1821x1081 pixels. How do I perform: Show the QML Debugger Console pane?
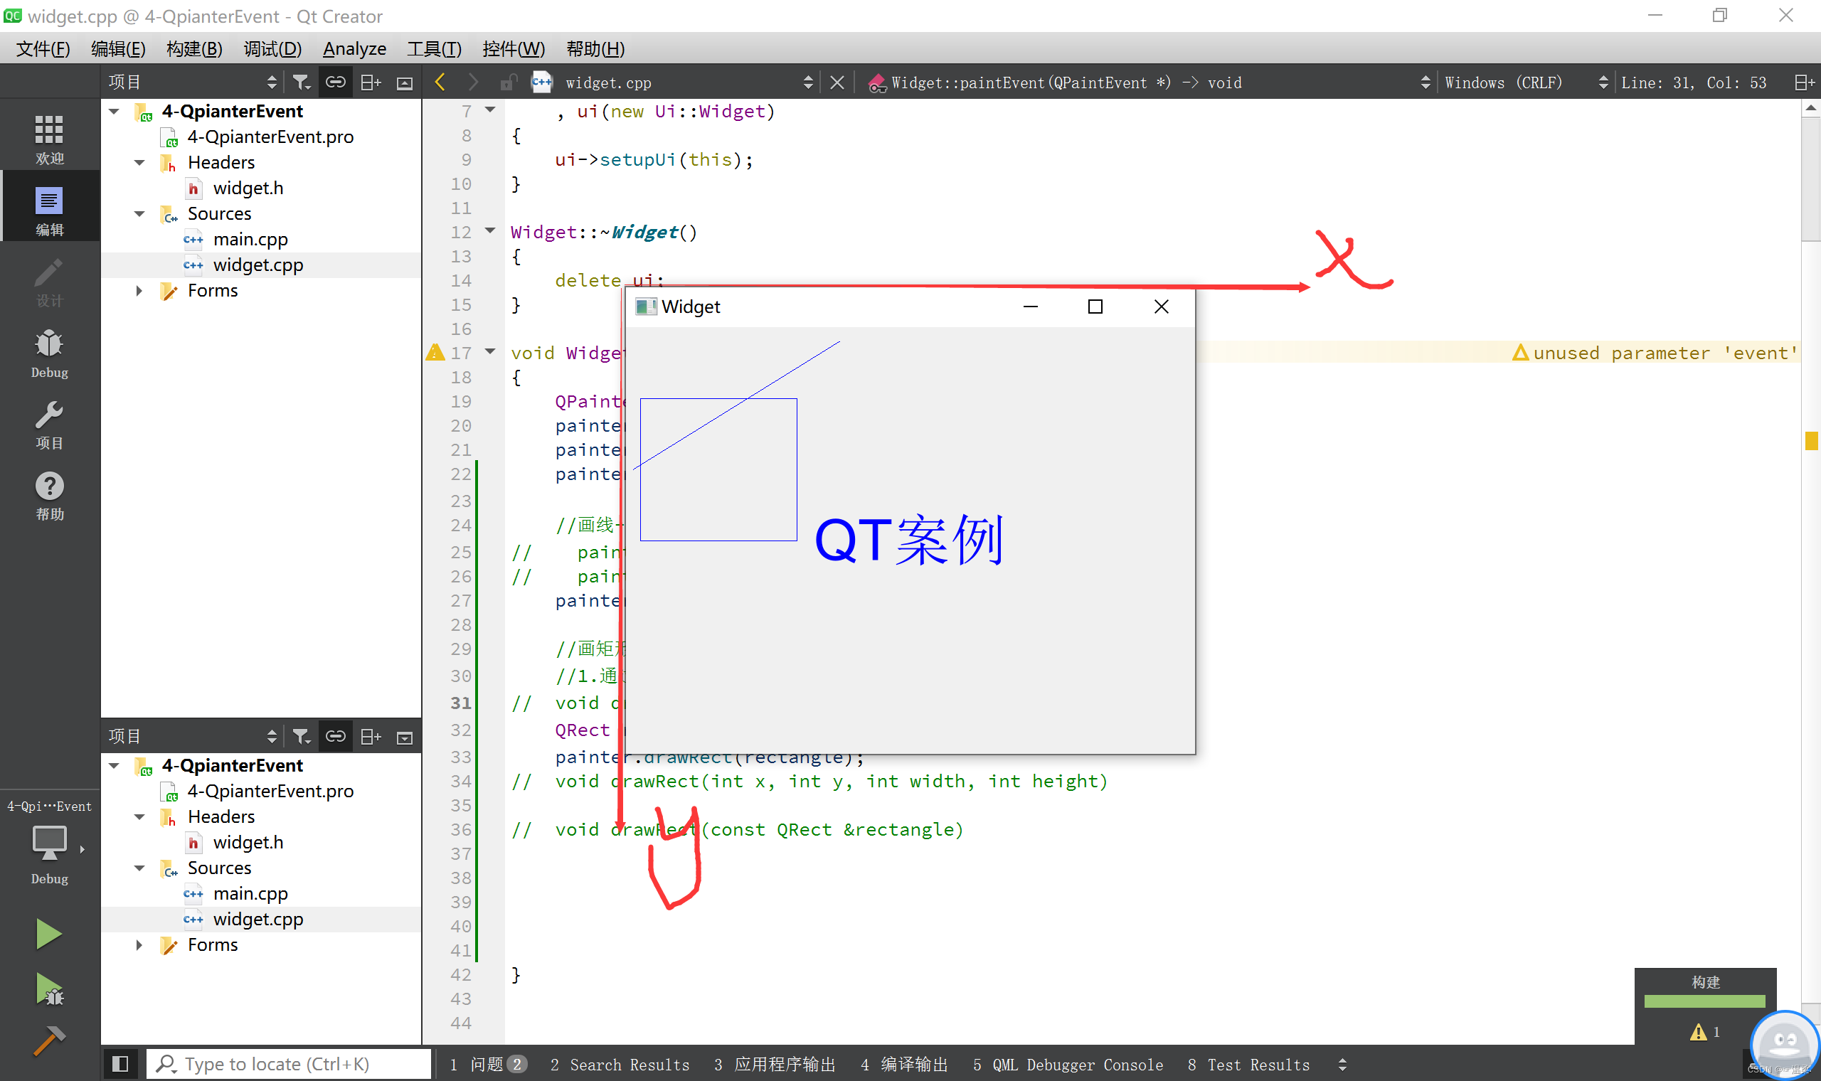[1068, 1065]
